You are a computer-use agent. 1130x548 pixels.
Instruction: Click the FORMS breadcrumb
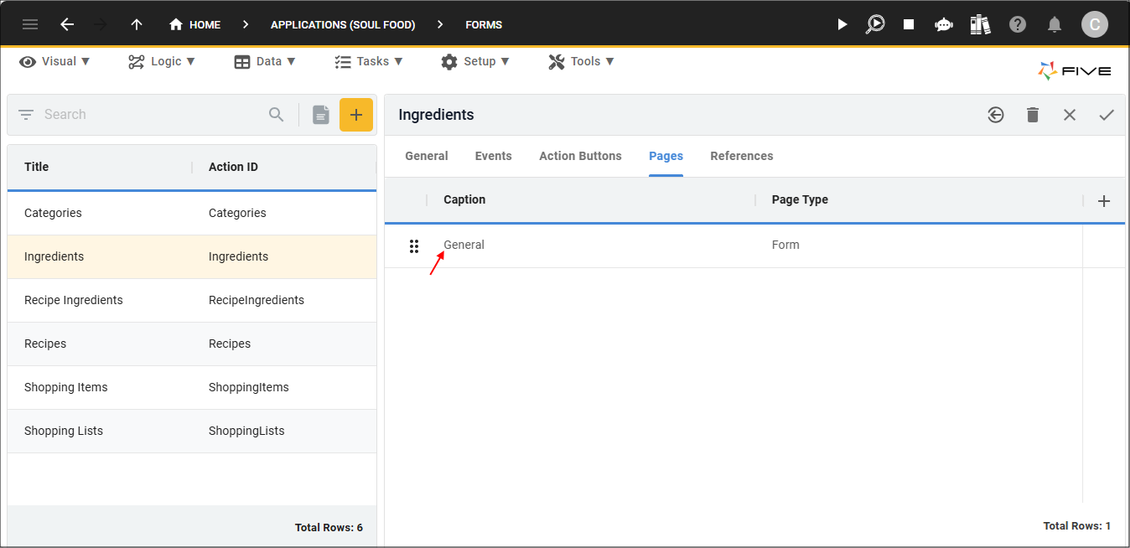tap(484, 24)
